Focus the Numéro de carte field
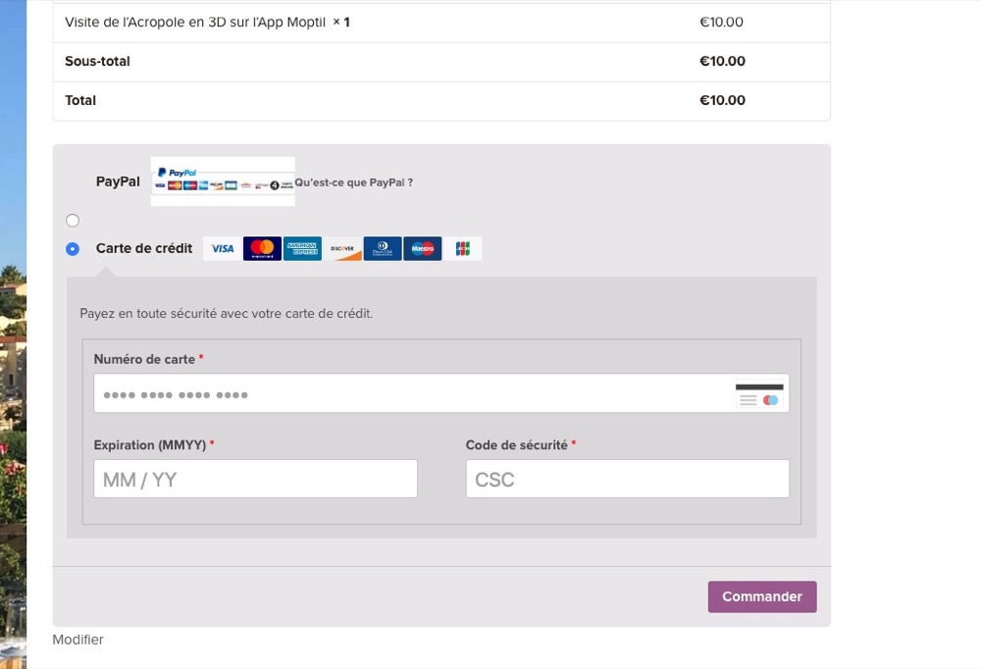Image resolution: width=981 pixels, height=669 pixels. 412,394
